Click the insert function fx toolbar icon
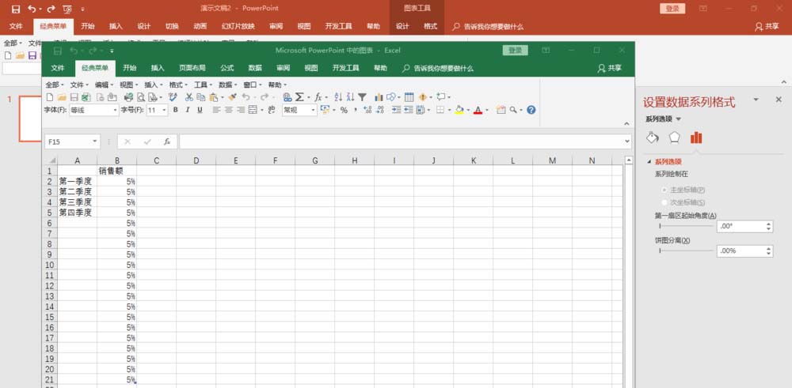 (318, 97)
